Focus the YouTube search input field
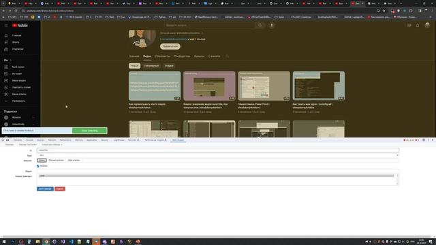Screen dimensions: 436x245 [x=210, y=25]
